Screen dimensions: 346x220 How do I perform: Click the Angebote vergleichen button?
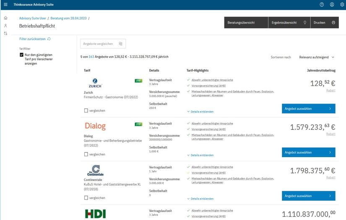103,44
